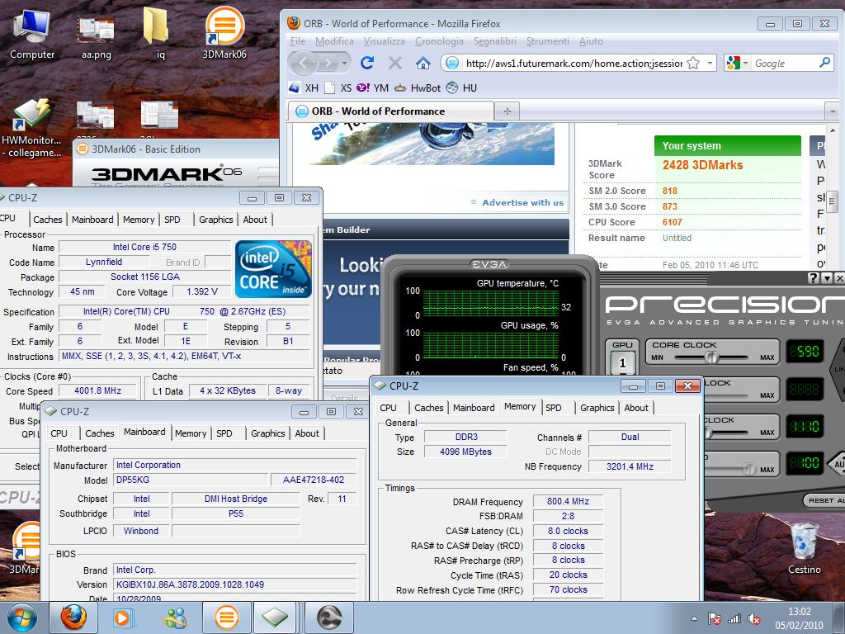Open the Computer desktop icon

click(x=32, y=33)
